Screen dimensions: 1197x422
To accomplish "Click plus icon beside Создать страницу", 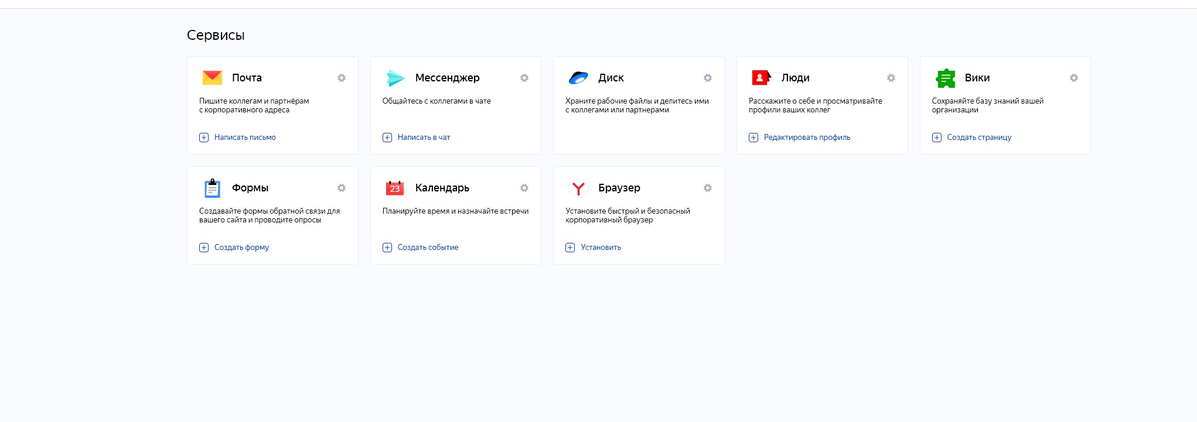I will pos(937,138).
